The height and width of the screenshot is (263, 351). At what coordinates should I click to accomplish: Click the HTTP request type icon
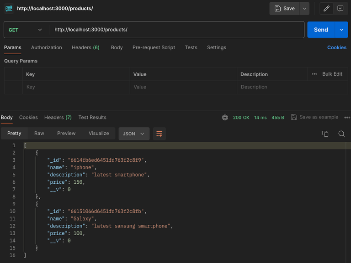(9, 9)
